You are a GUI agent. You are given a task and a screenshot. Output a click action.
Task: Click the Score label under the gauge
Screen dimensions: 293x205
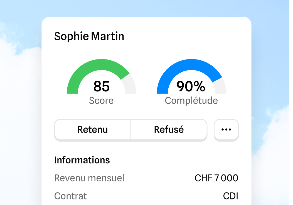101,101
